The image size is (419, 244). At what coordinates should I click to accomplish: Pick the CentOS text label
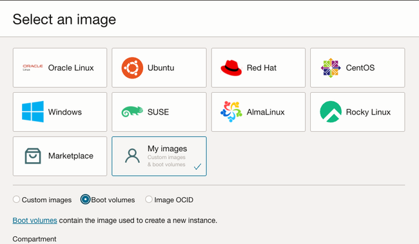360,68
